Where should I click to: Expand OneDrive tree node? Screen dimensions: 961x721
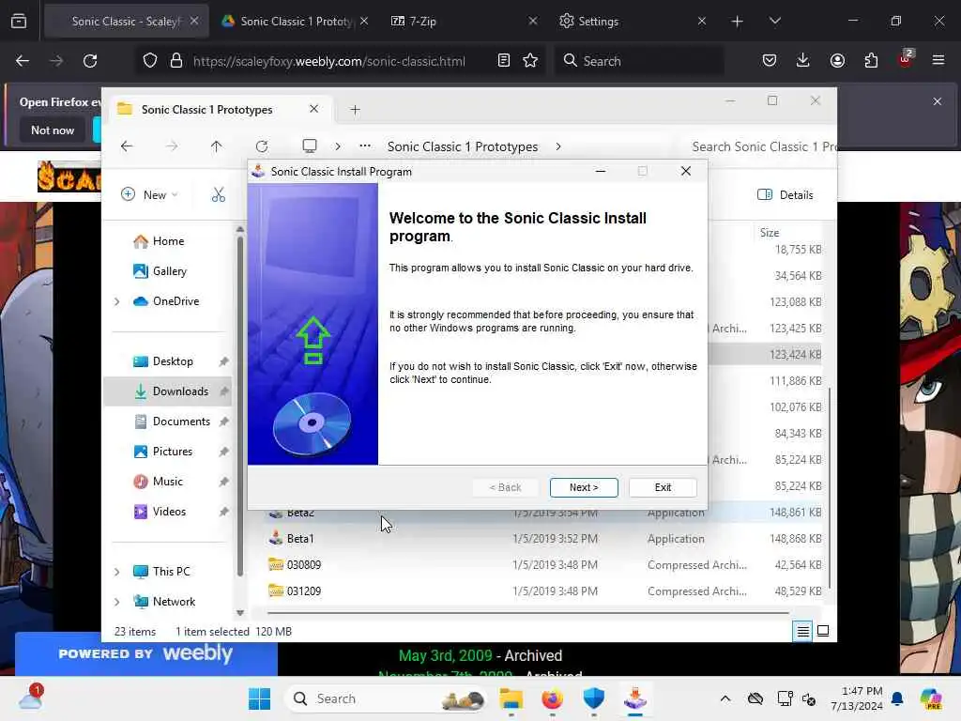[117, 301]
